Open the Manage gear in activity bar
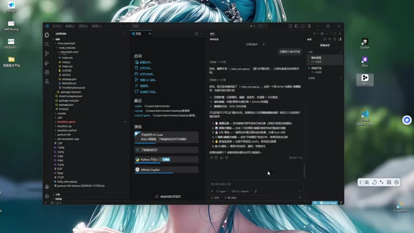Image resolution: width=414 pixels, height=233 pixels. pos(47,196)
